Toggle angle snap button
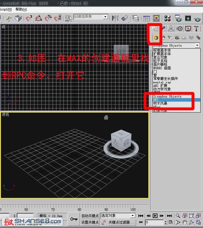 38,19
